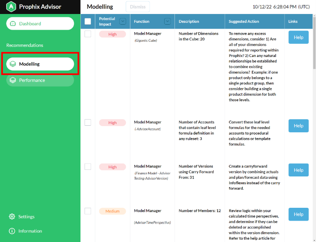This screenshot has width=316, height=242.
Task: Click the Information circle icon
Action: pos(12,231)
